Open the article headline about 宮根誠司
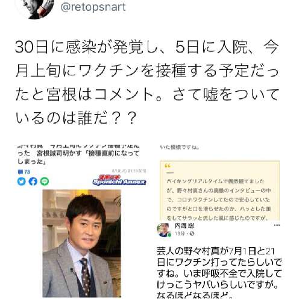Screen dimensions: 302x302 (x=78, y=154)
